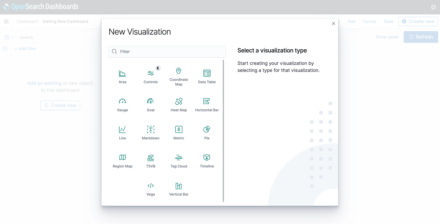Close the New Visualization dialog
This screenshot has width=440, height=224.
pos(333,24)
